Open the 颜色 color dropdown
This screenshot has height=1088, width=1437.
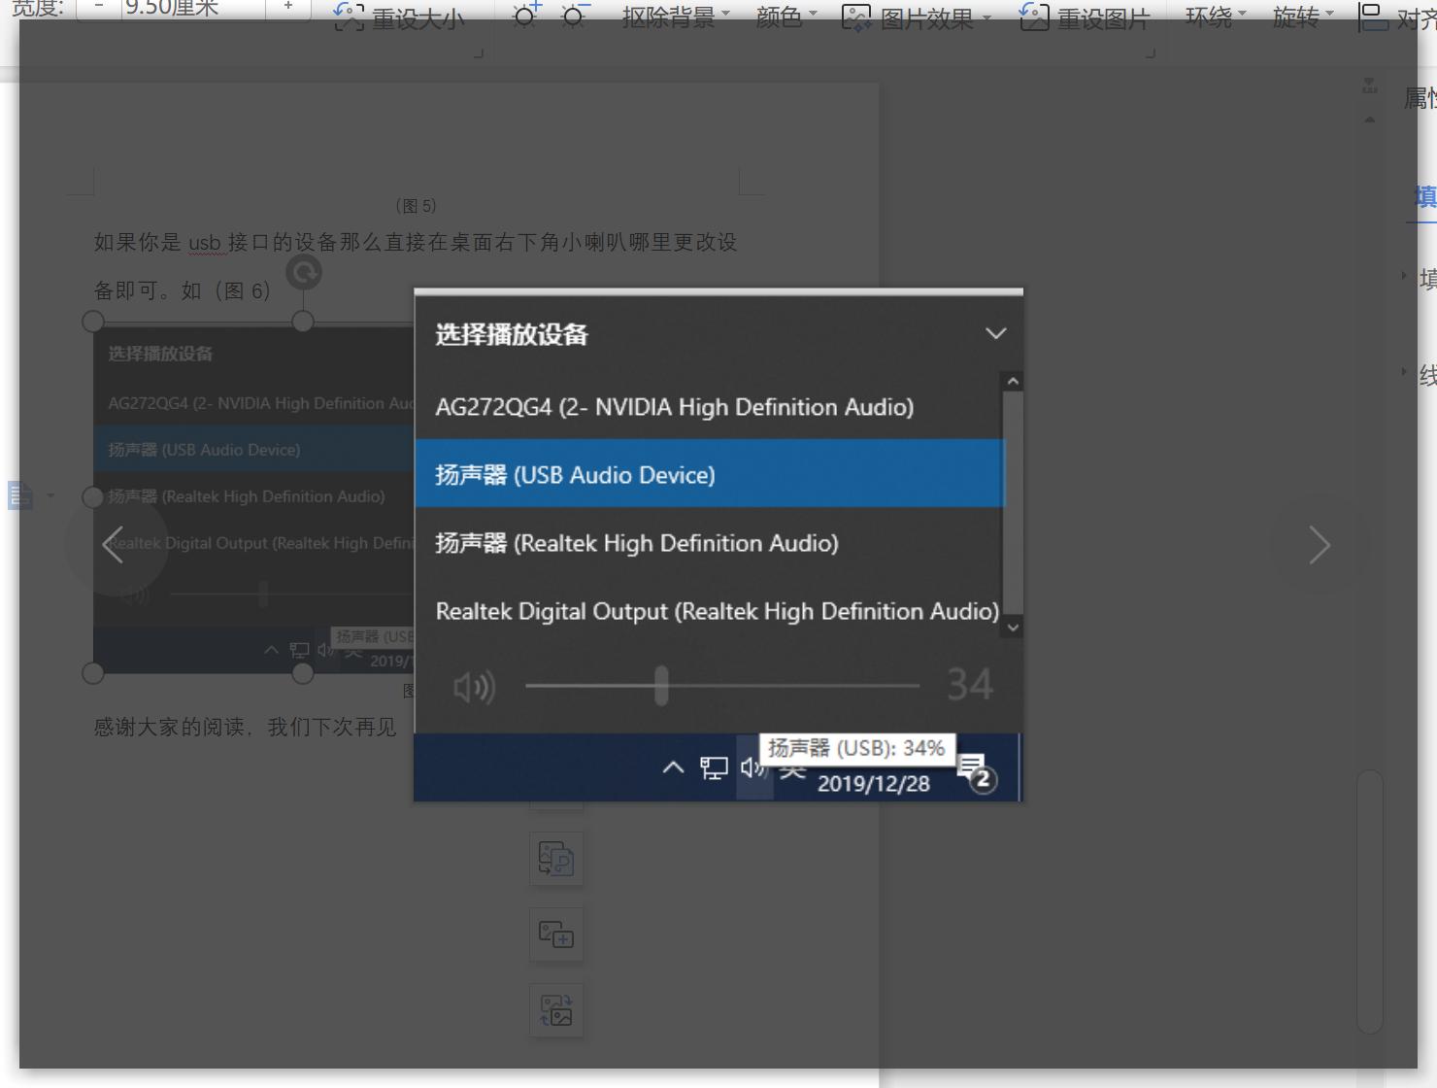(x=786, y=17)
